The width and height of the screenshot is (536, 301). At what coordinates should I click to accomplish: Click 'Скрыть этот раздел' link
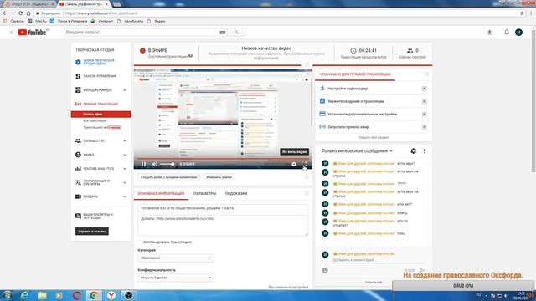pyautogui.click(x=374, y=137)
